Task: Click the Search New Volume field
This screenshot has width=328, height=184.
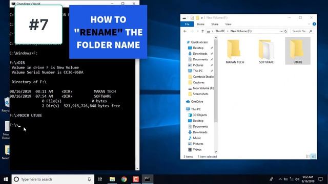Action: pyautogui.click(x=302, y=31)
